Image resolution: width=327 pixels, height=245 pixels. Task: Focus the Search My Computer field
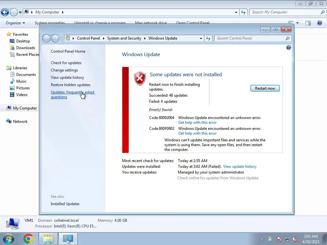pos(288,12)
